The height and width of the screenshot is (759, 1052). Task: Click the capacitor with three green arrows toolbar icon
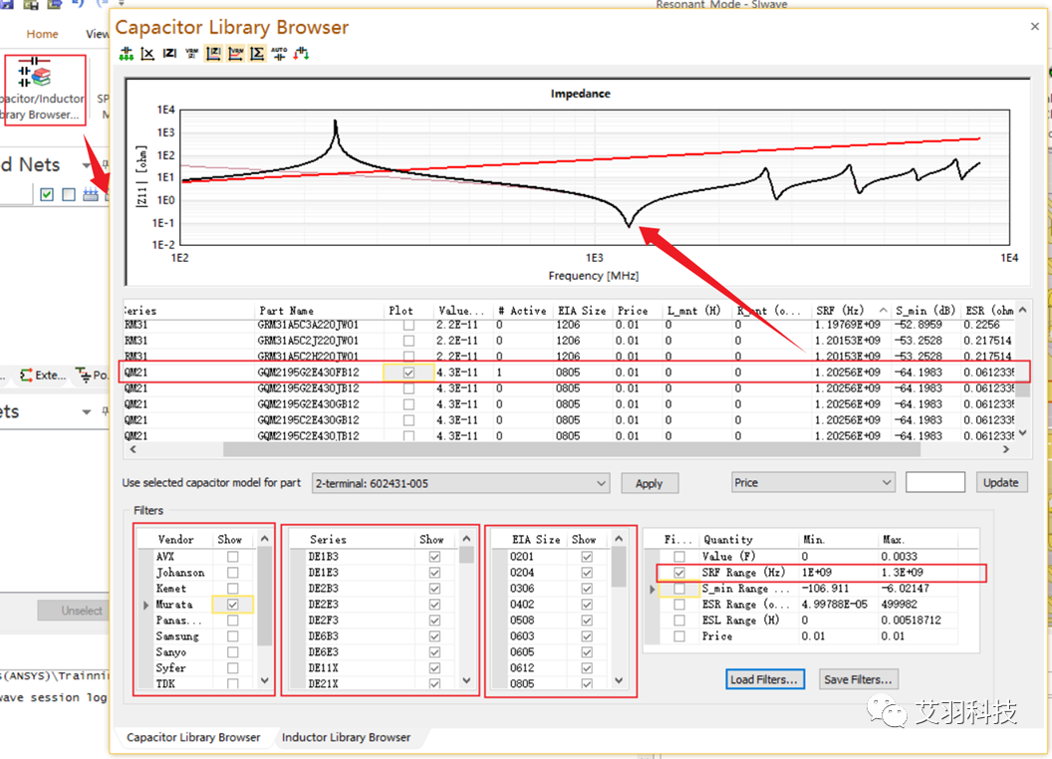click(127, 54)
